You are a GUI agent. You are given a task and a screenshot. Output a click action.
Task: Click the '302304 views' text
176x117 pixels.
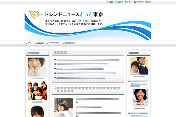(139, 76)
